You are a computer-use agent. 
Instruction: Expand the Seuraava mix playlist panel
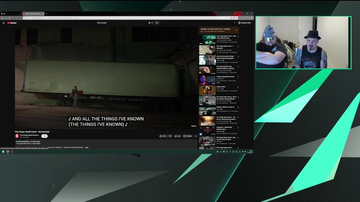[x=236, y=30]
